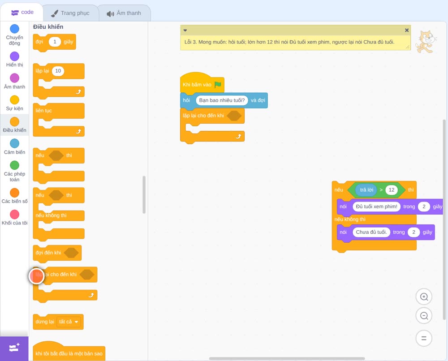Edit the 'Đủ tuổi xem phim!' text field
The width and height of the screenshot is (448, 361).
(x=376, y=206)
